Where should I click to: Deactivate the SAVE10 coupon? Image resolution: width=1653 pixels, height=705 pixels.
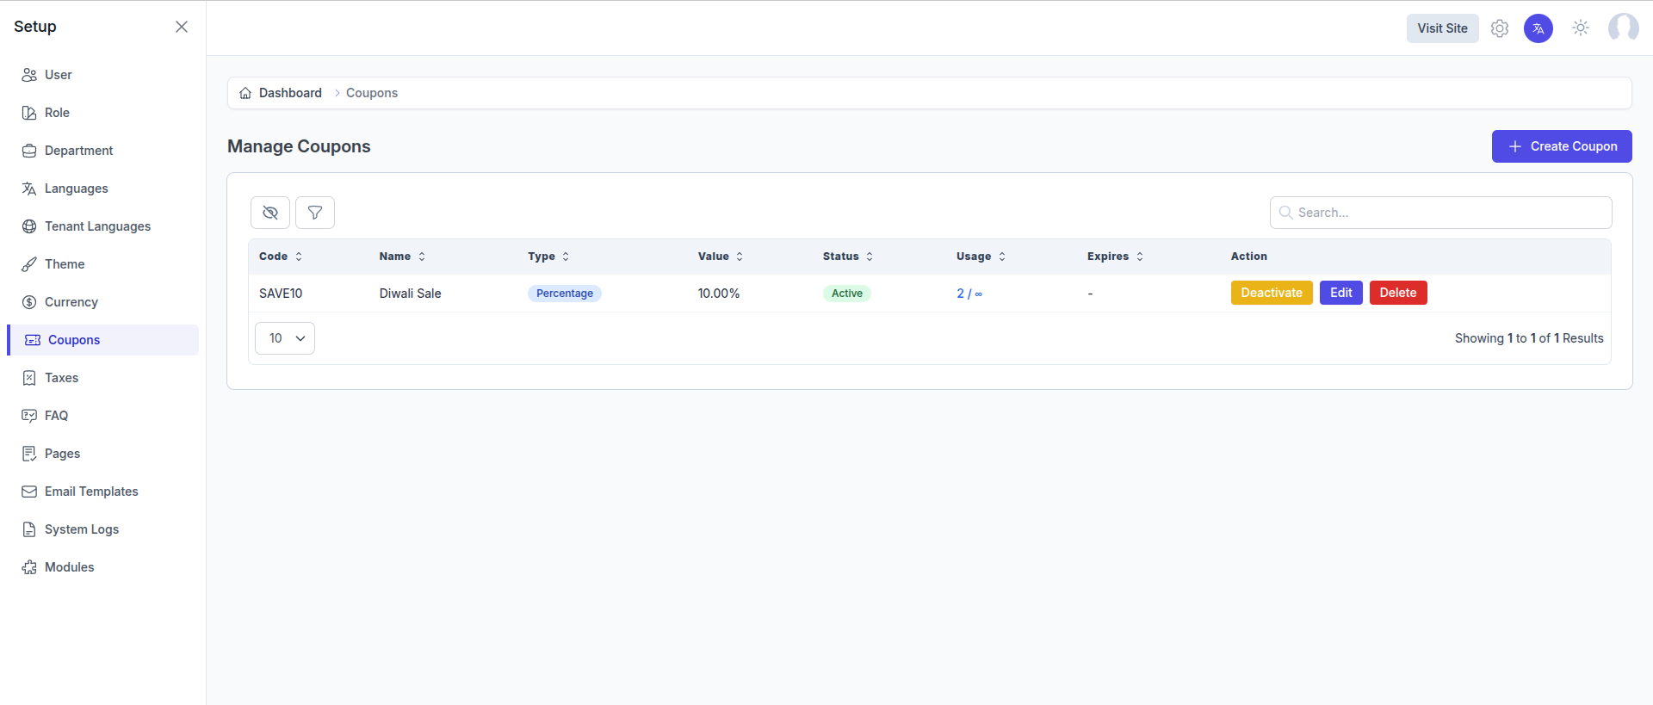coord(1271,293)
